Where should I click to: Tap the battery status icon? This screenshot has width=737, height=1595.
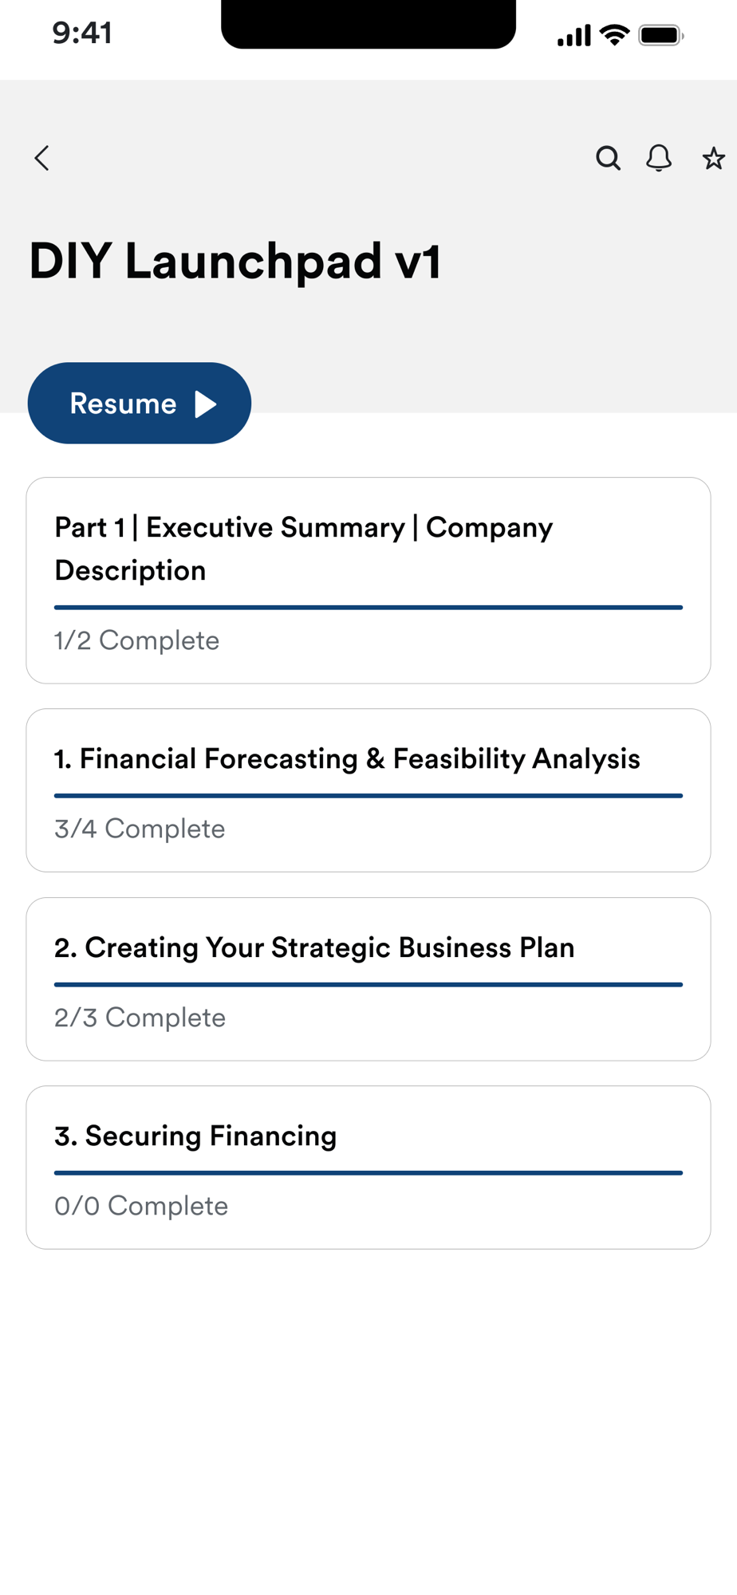point(660,35)
